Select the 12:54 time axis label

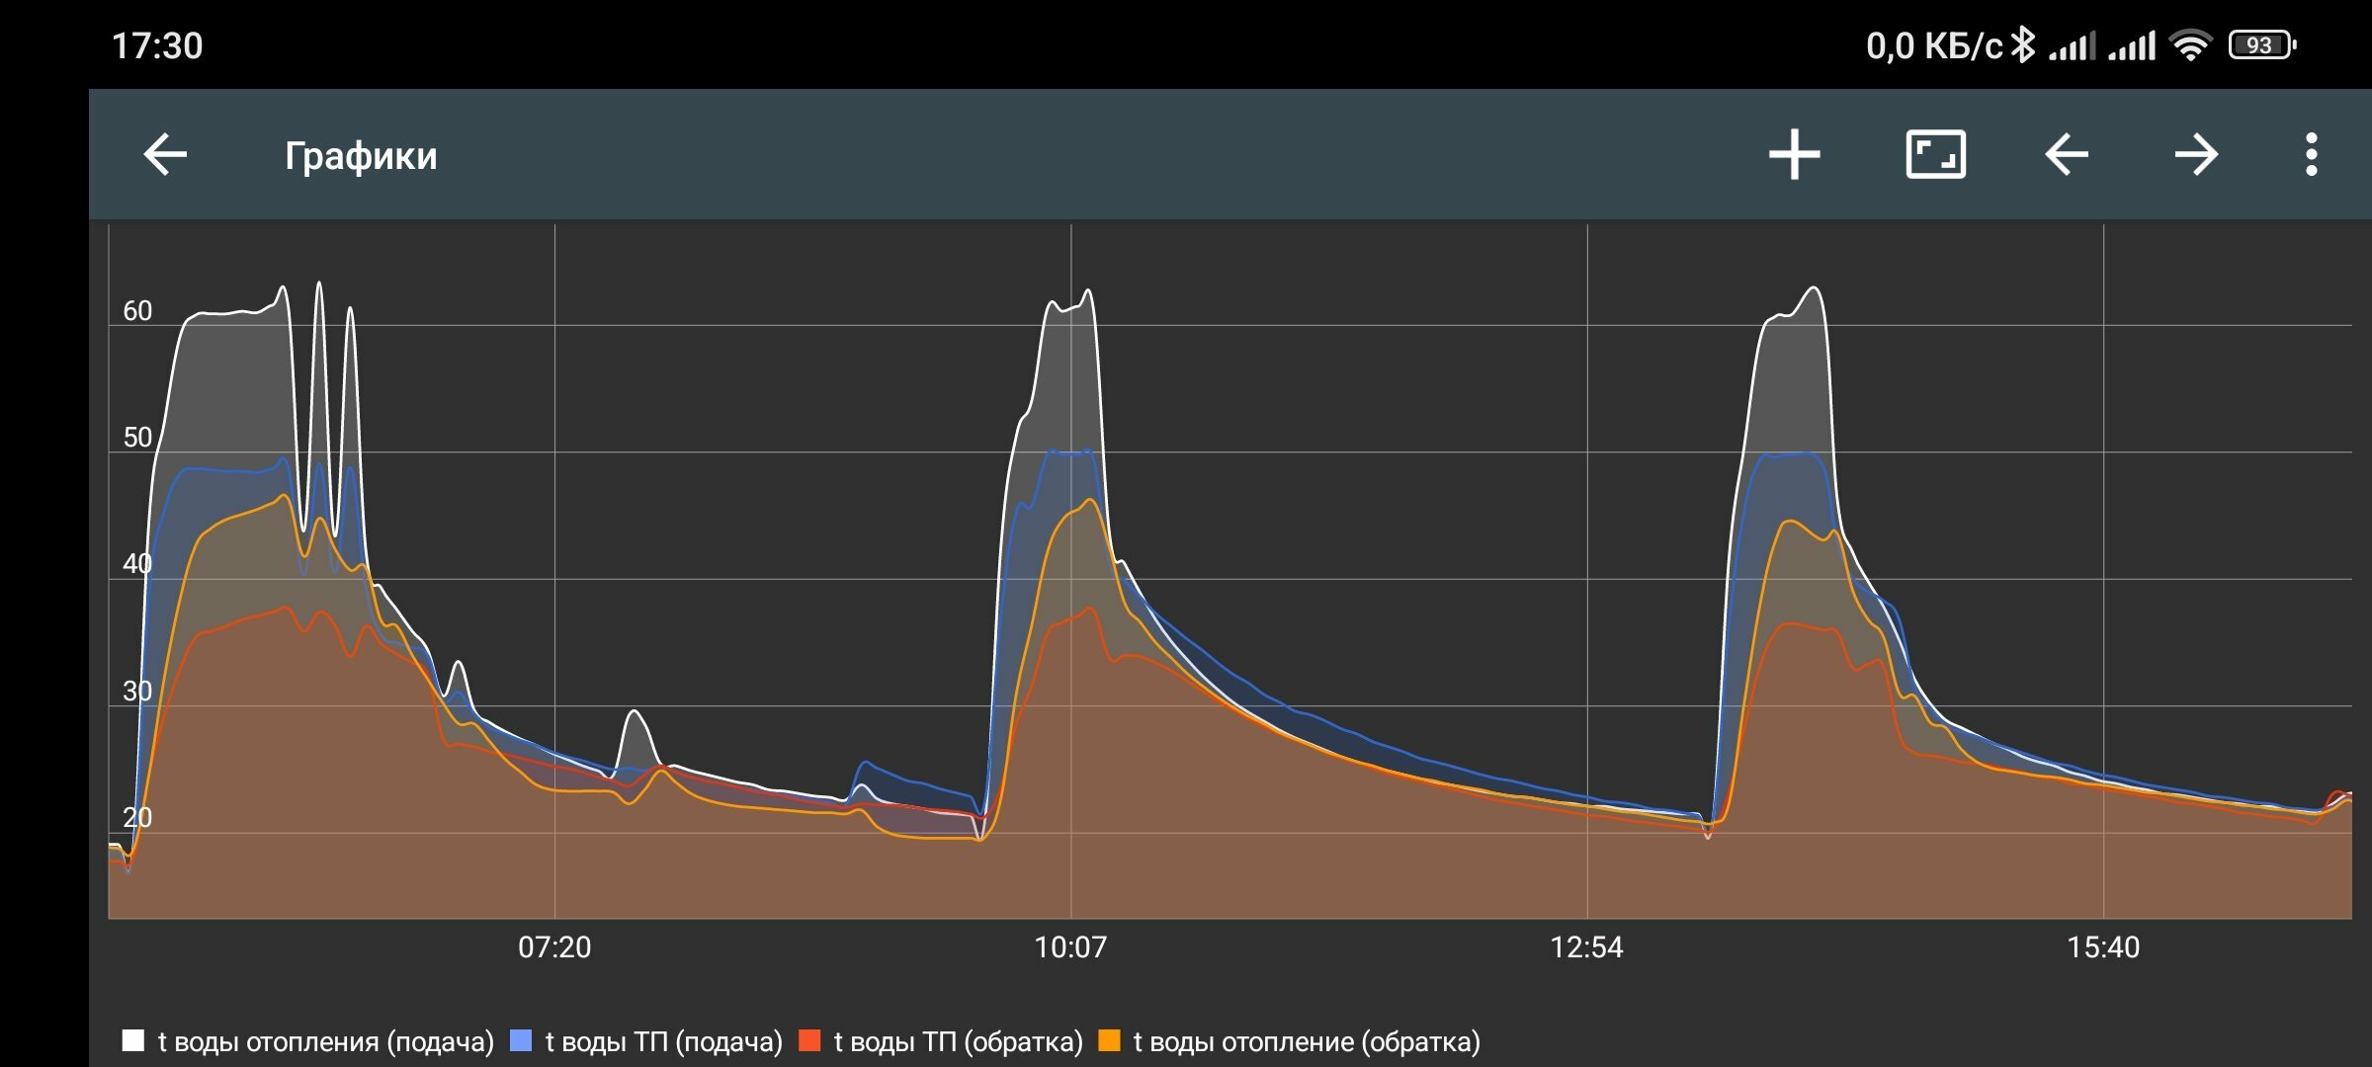coord(1586,947)
